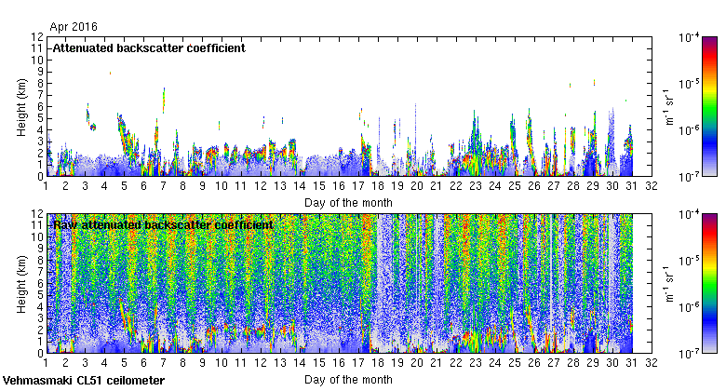Click the bottom colorbar's 10^-6 label
The width and height of the screenshot is (726, 391).
click(x=689, y=307)
